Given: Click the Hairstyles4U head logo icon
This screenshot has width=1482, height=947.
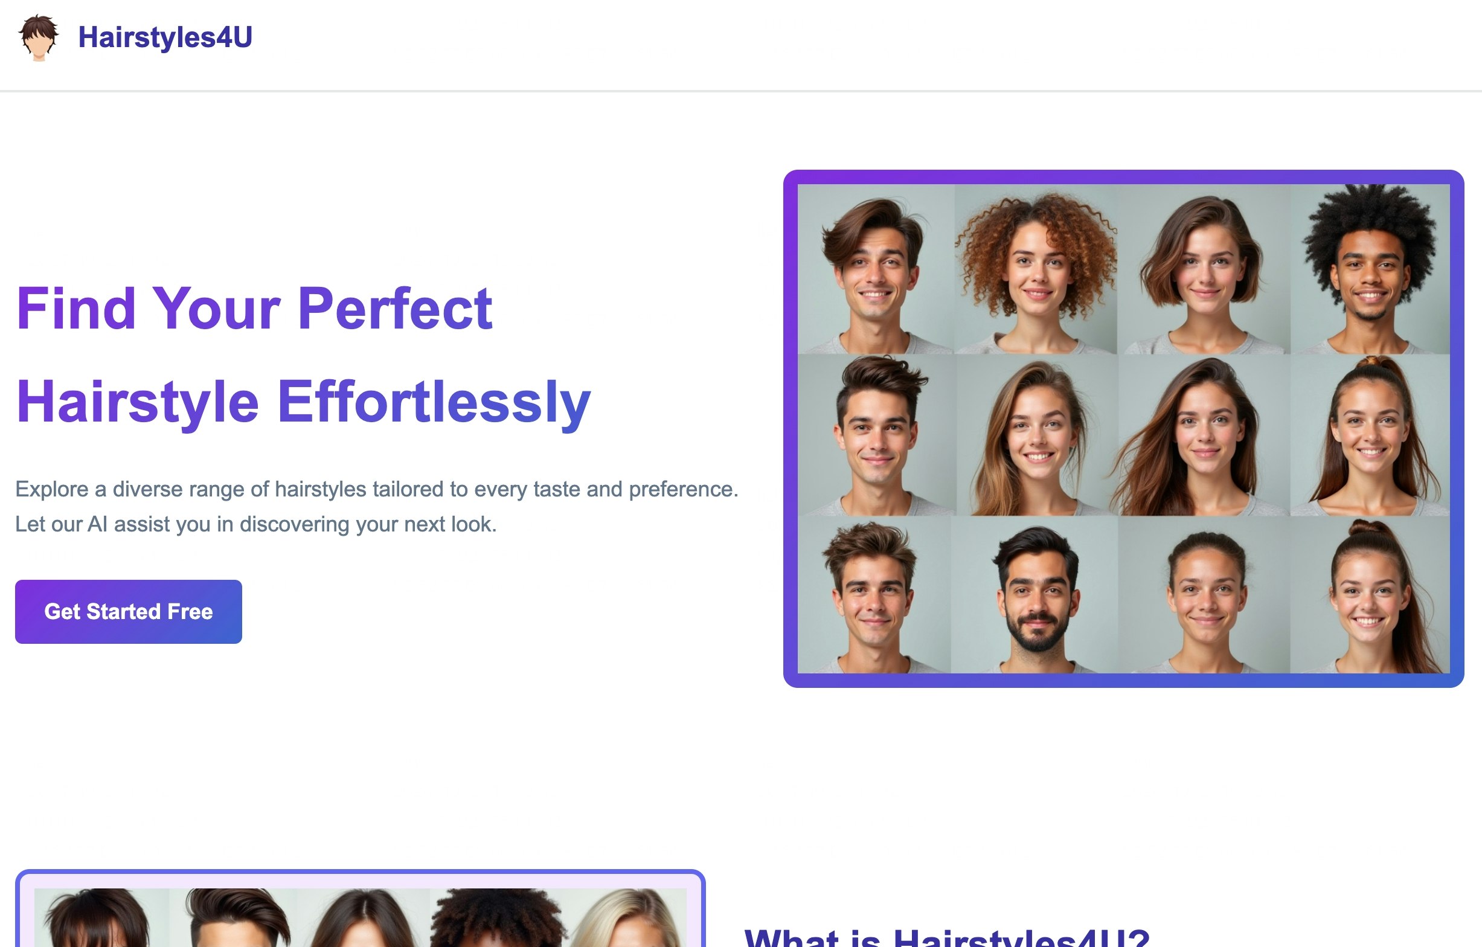Looking at the screenshot, I should (x=39, y=37).
